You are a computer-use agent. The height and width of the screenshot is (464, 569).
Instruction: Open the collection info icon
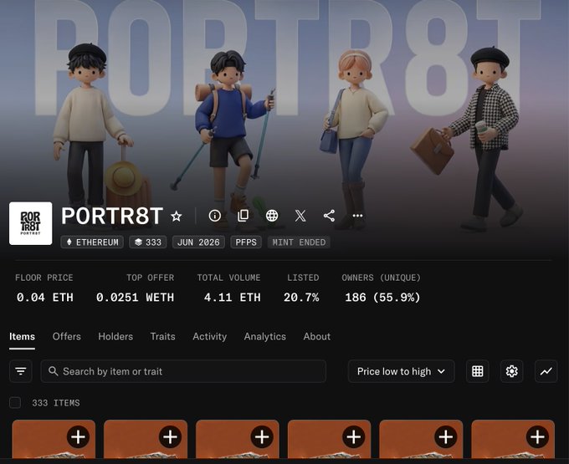pyautogui.click(x=214, y=216)
